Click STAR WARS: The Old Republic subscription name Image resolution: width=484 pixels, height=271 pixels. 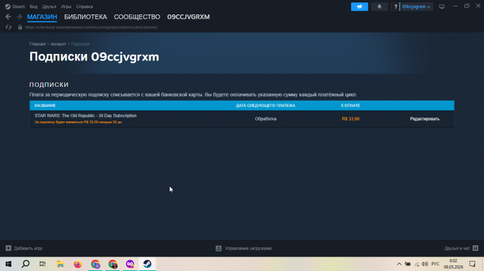(x=86, y=116)
